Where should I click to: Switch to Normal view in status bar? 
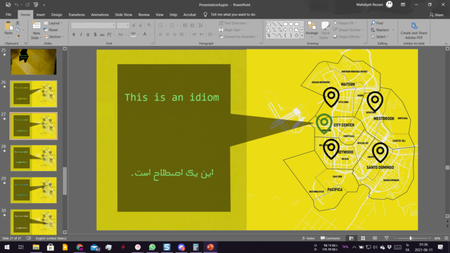[x=351, y=238]
